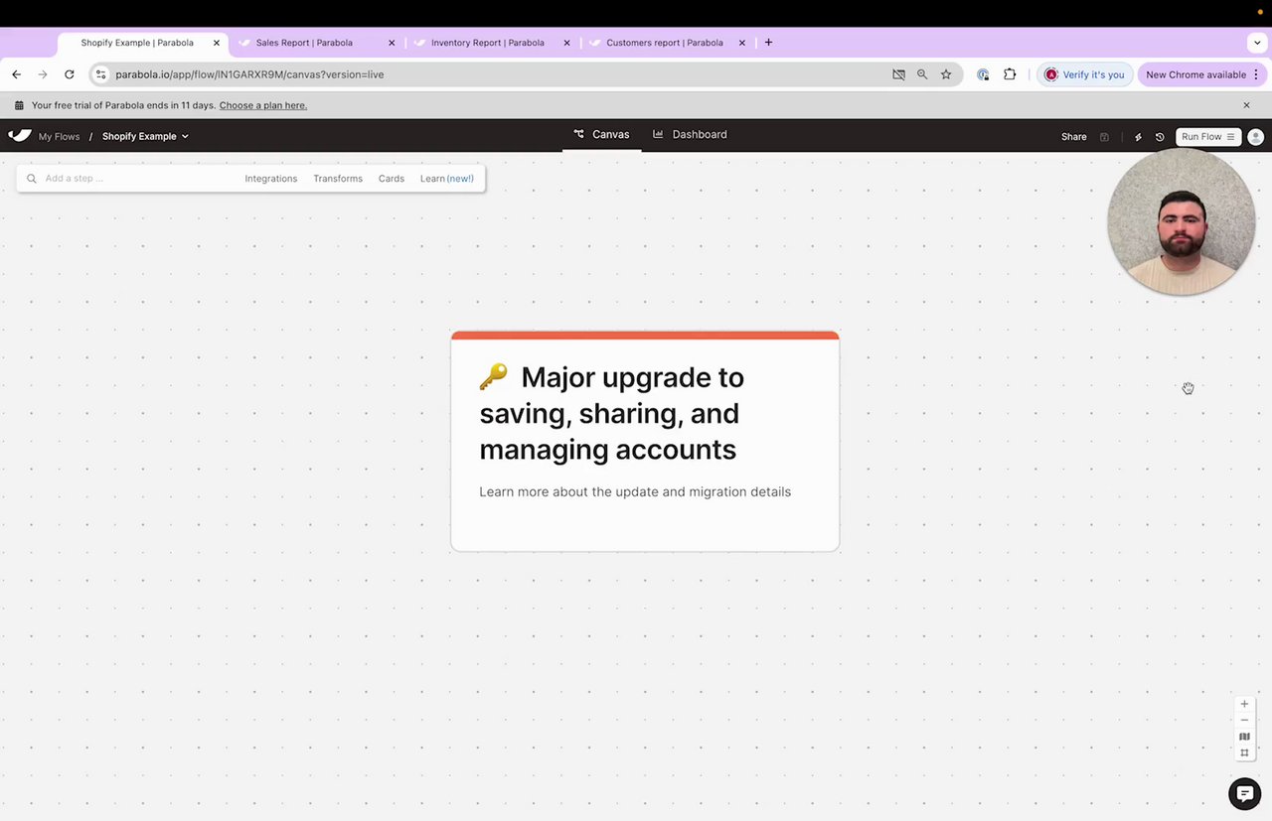Close the Customers report tab
The image size is (1272, 821).
point(741,43)
